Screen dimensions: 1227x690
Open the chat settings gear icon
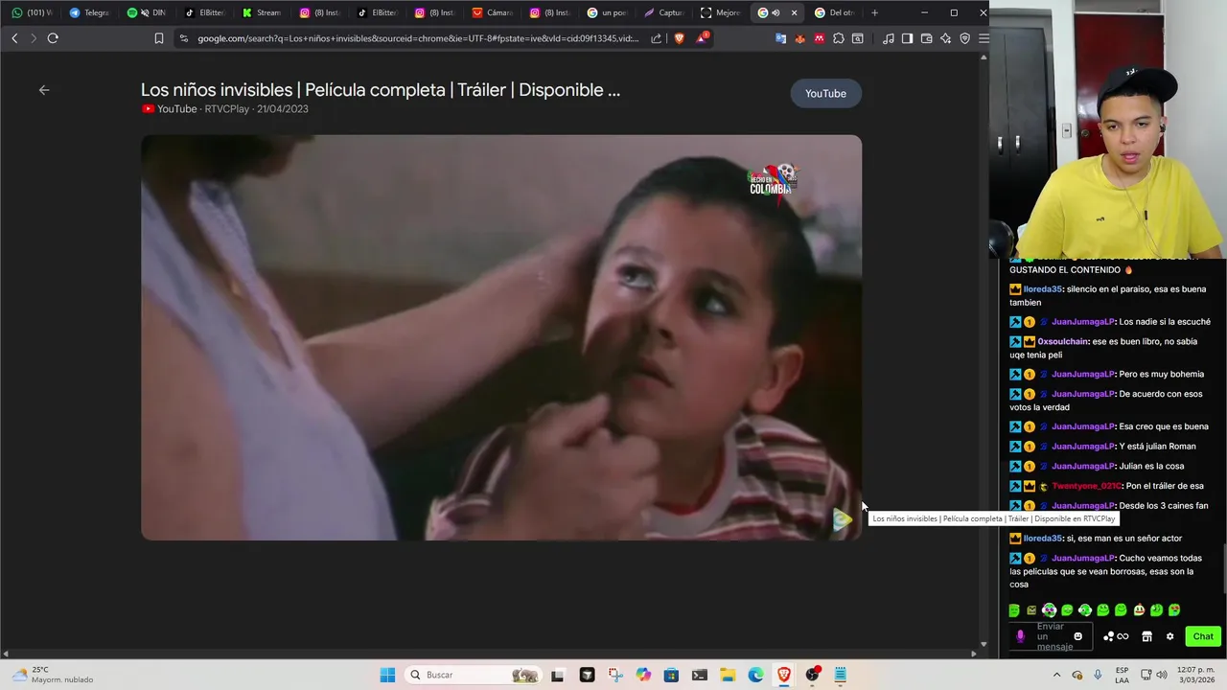(x=1169, y=636)
